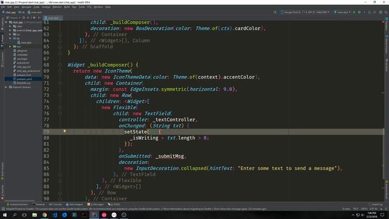
Task: Open the VCS menu
Action: click(89, 7)
